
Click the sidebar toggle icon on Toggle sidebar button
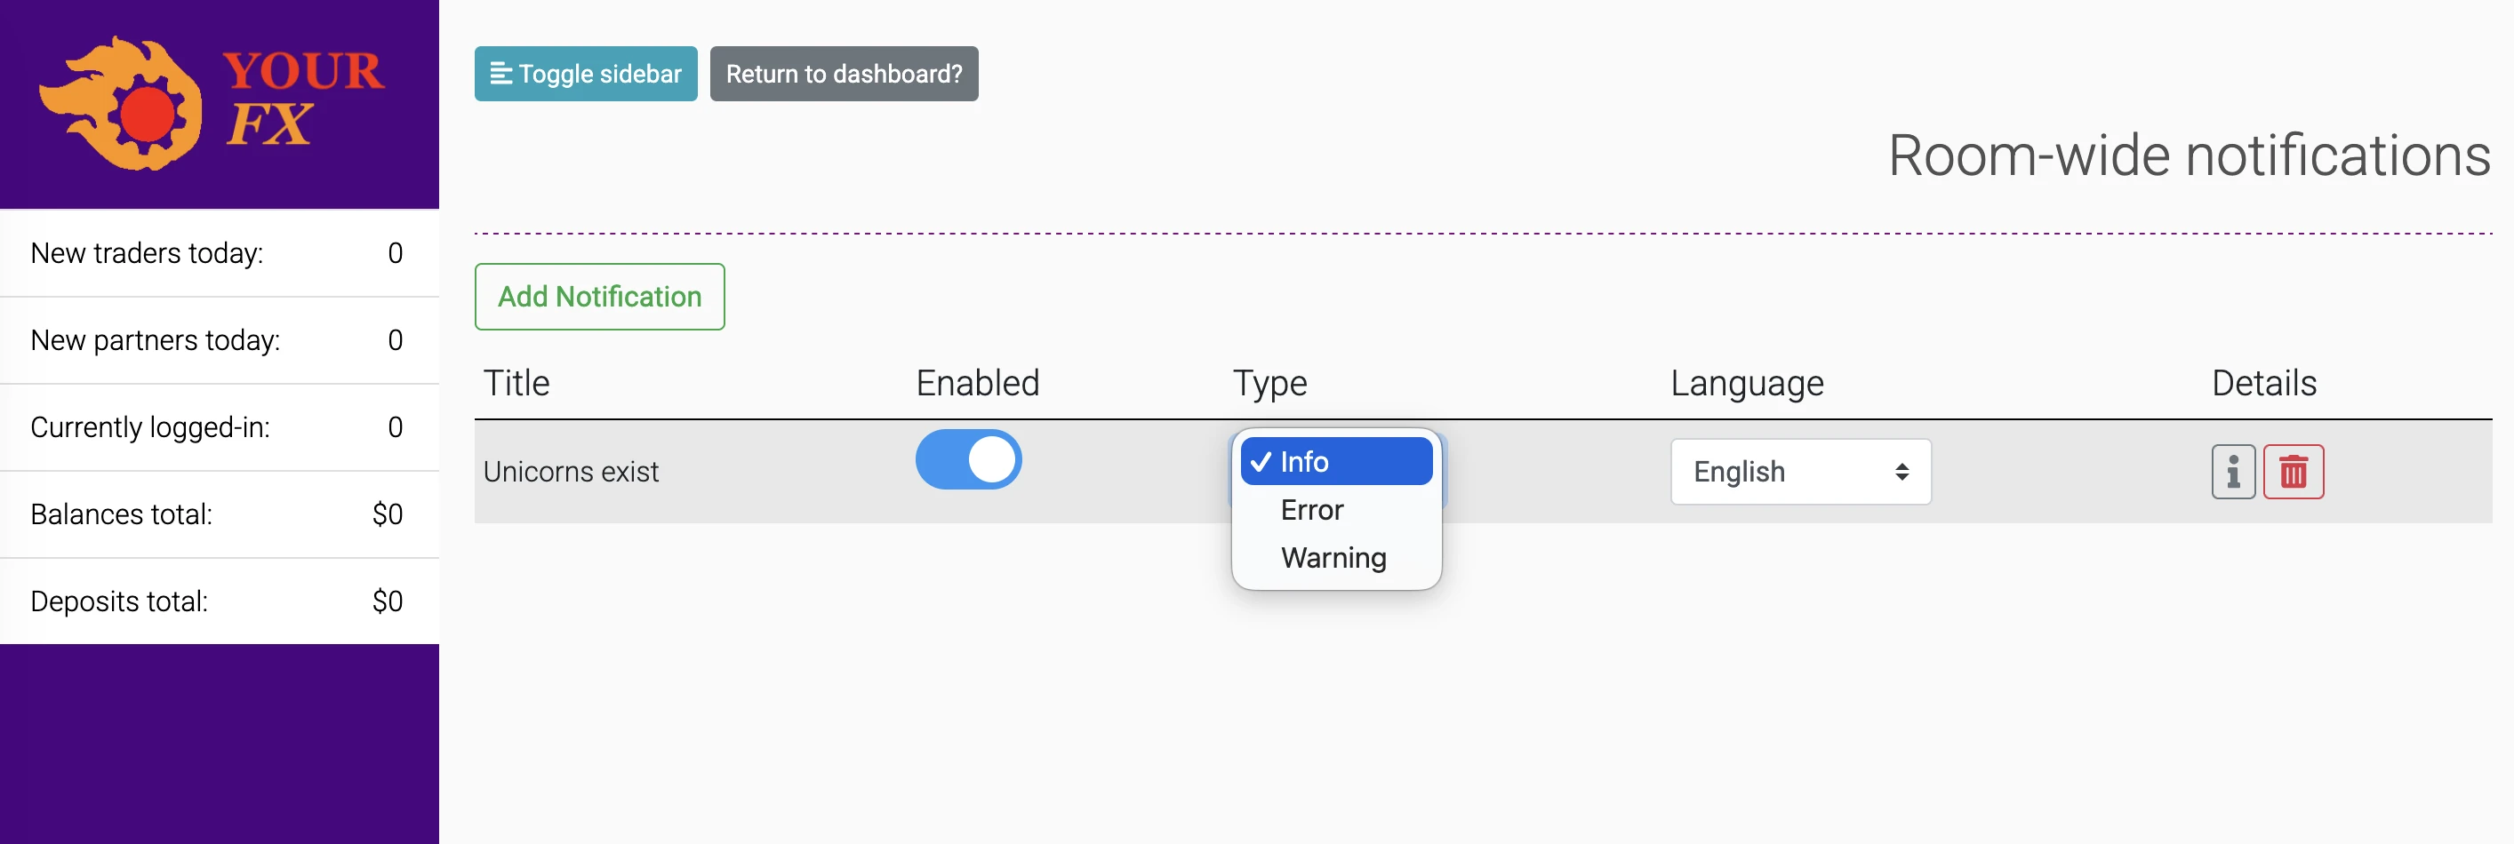click(500, 73)
